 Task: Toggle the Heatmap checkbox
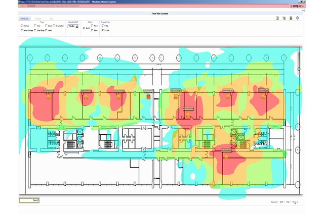click(x=22, y=26)
